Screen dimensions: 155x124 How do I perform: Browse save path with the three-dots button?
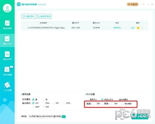64,116
